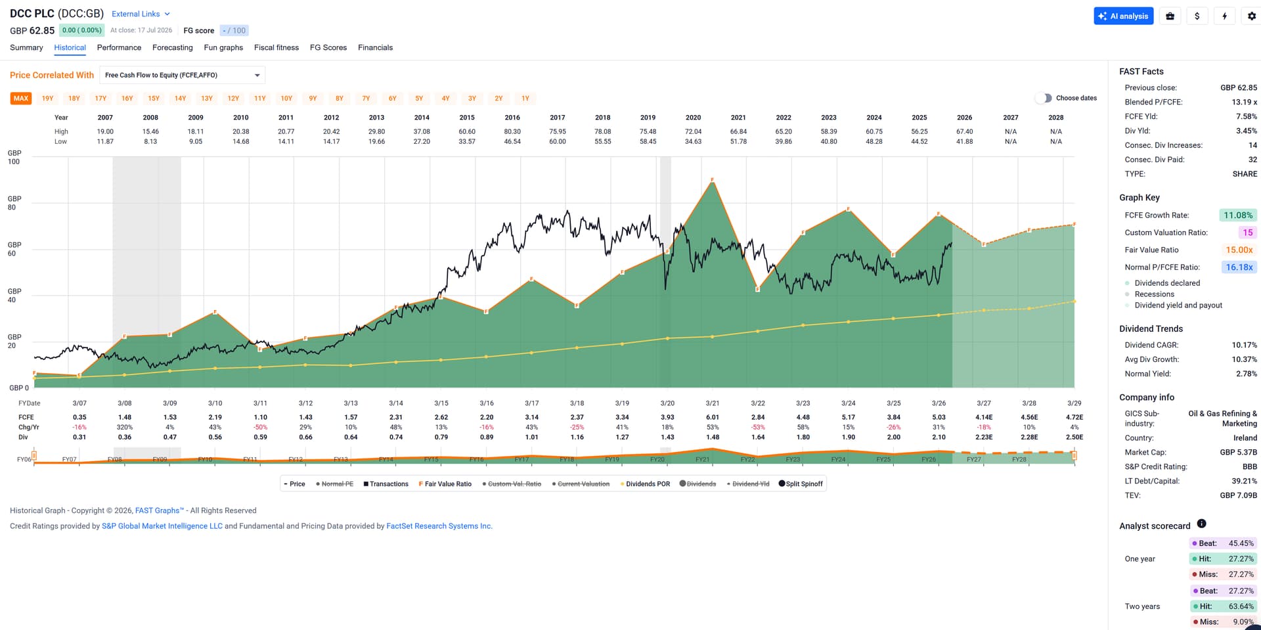Screen dimensions: 1261x630
Task: Click the Blended P/FCFE value 13.19 x
Action: [x=1245, y=102]
